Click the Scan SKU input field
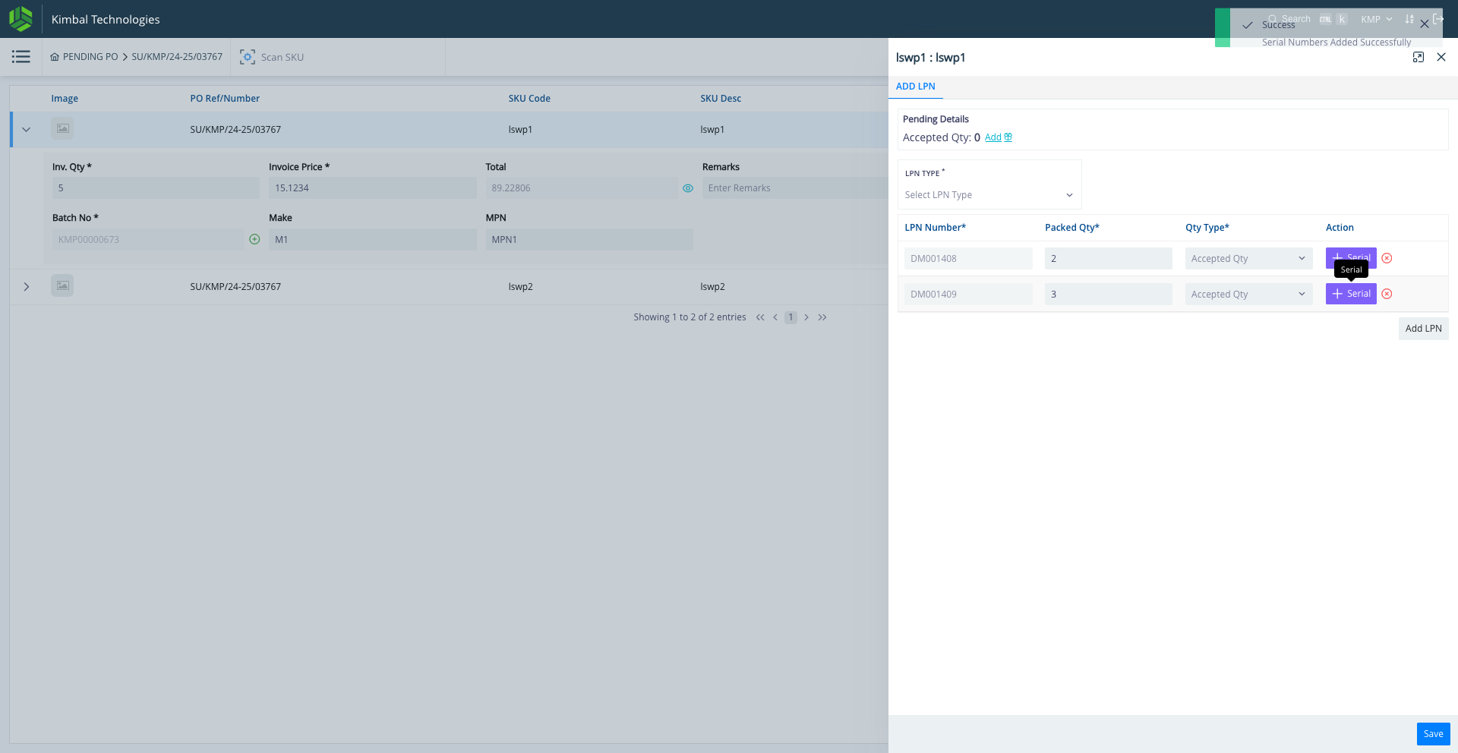1458x753 pixels. pos(349,57)
